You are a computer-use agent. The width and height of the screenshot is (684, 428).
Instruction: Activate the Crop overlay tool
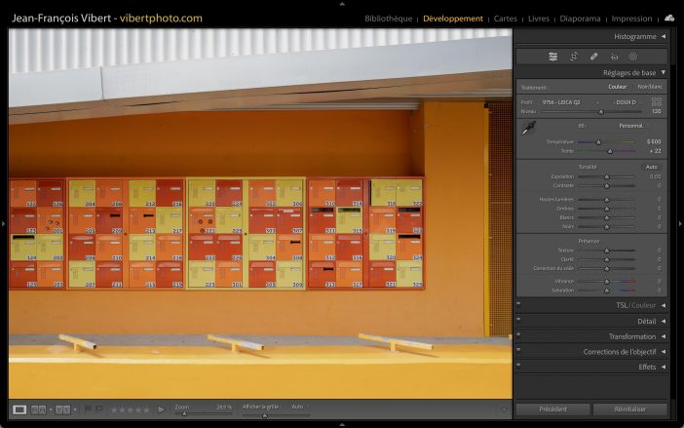573,57
